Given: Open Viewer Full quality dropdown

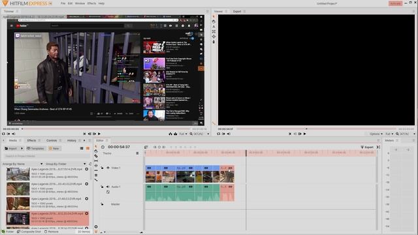Looking at the screenshot, I should (389, 134).
